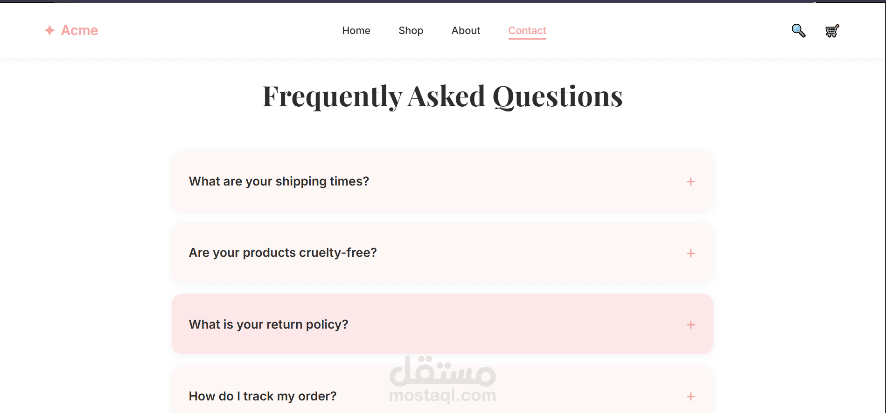Click plus icon for track my order
The image size is (886, 413).
pos(691,396)
